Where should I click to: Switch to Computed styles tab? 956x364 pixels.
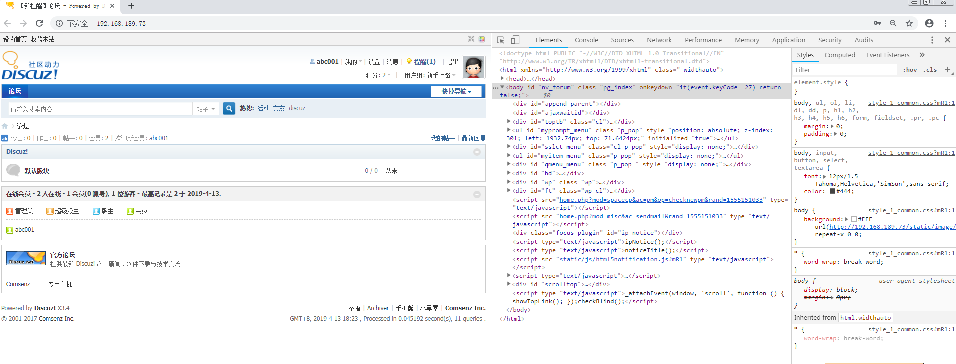840,55
